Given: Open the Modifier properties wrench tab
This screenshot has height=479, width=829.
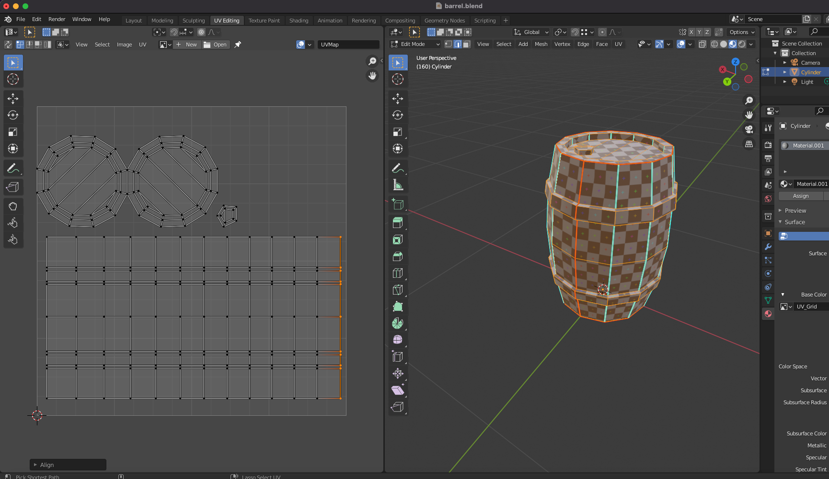Looking at the screenshot, I should 768,247.
